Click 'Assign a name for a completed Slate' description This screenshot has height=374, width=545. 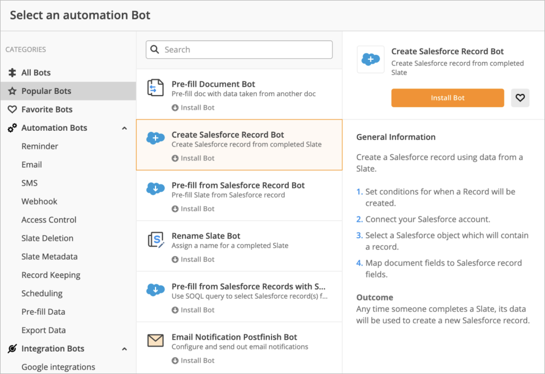(230, 245)
